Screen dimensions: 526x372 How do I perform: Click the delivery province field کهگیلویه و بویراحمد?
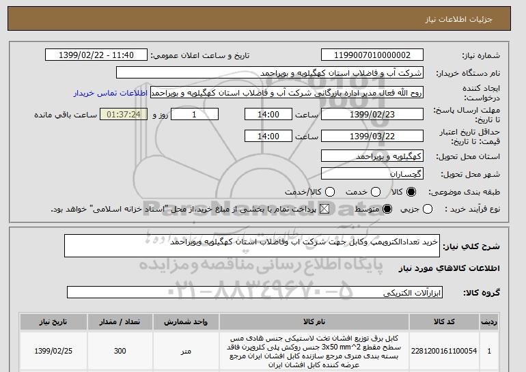[x=372, y=156]
